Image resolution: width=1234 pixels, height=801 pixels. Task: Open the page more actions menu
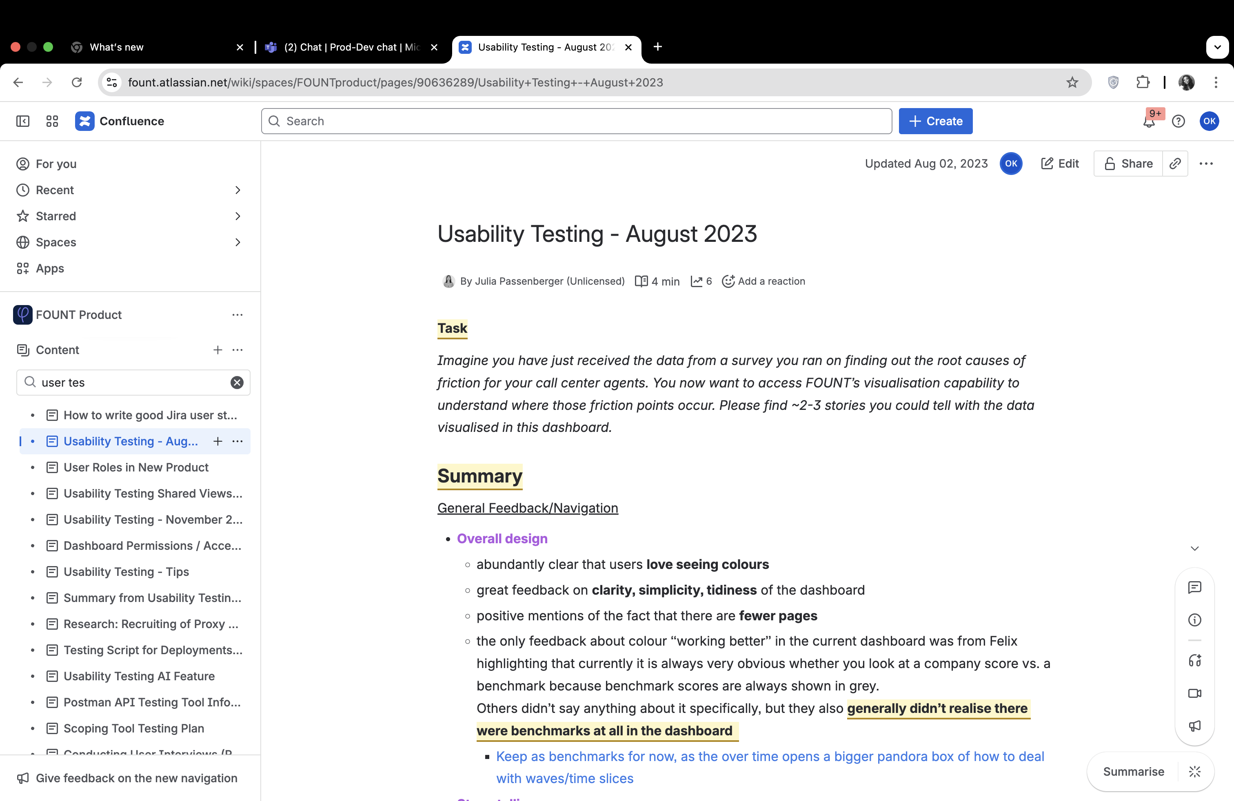(x=1206, y=163)
